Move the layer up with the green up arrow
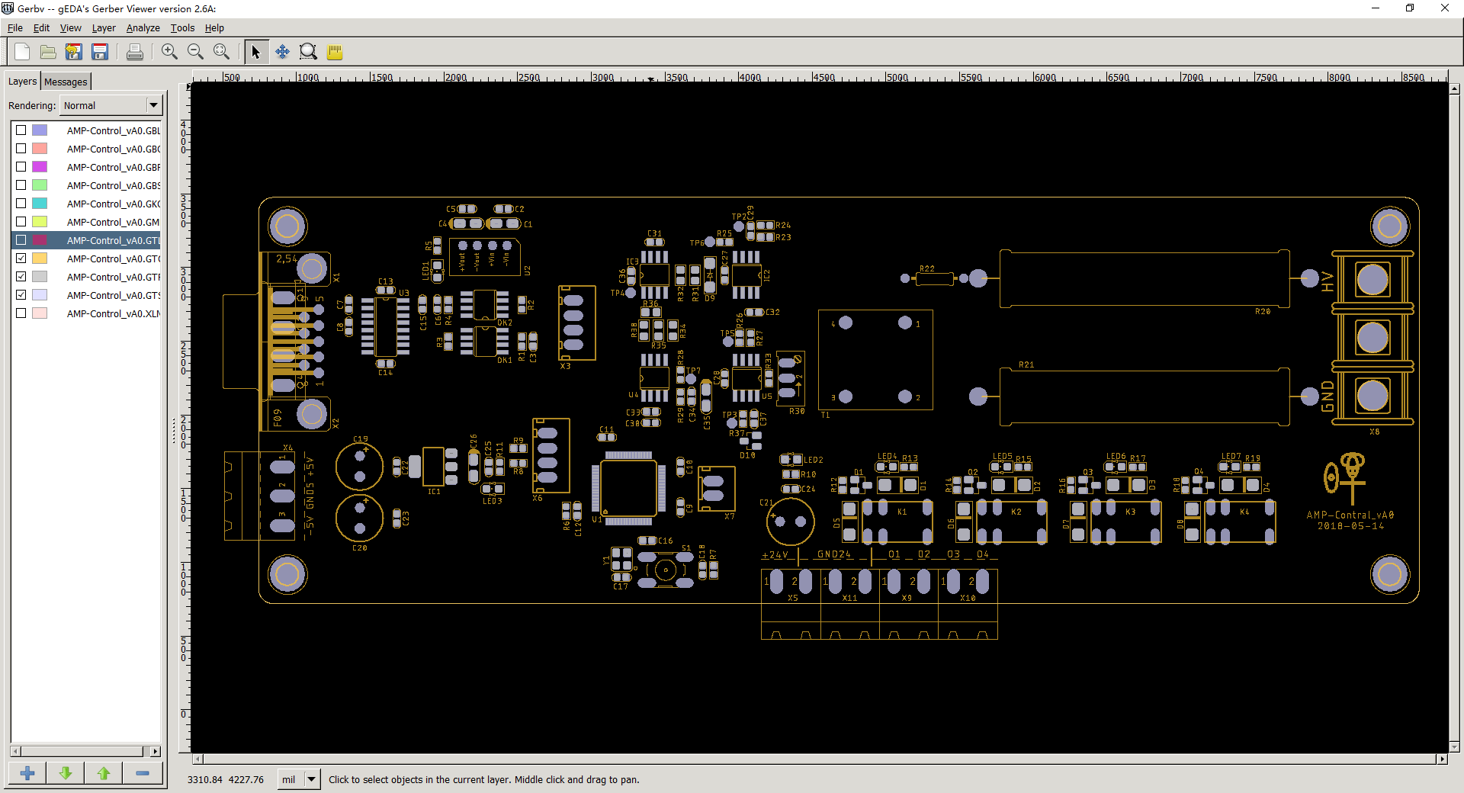1464x793 pixels. tap(104, 773)
